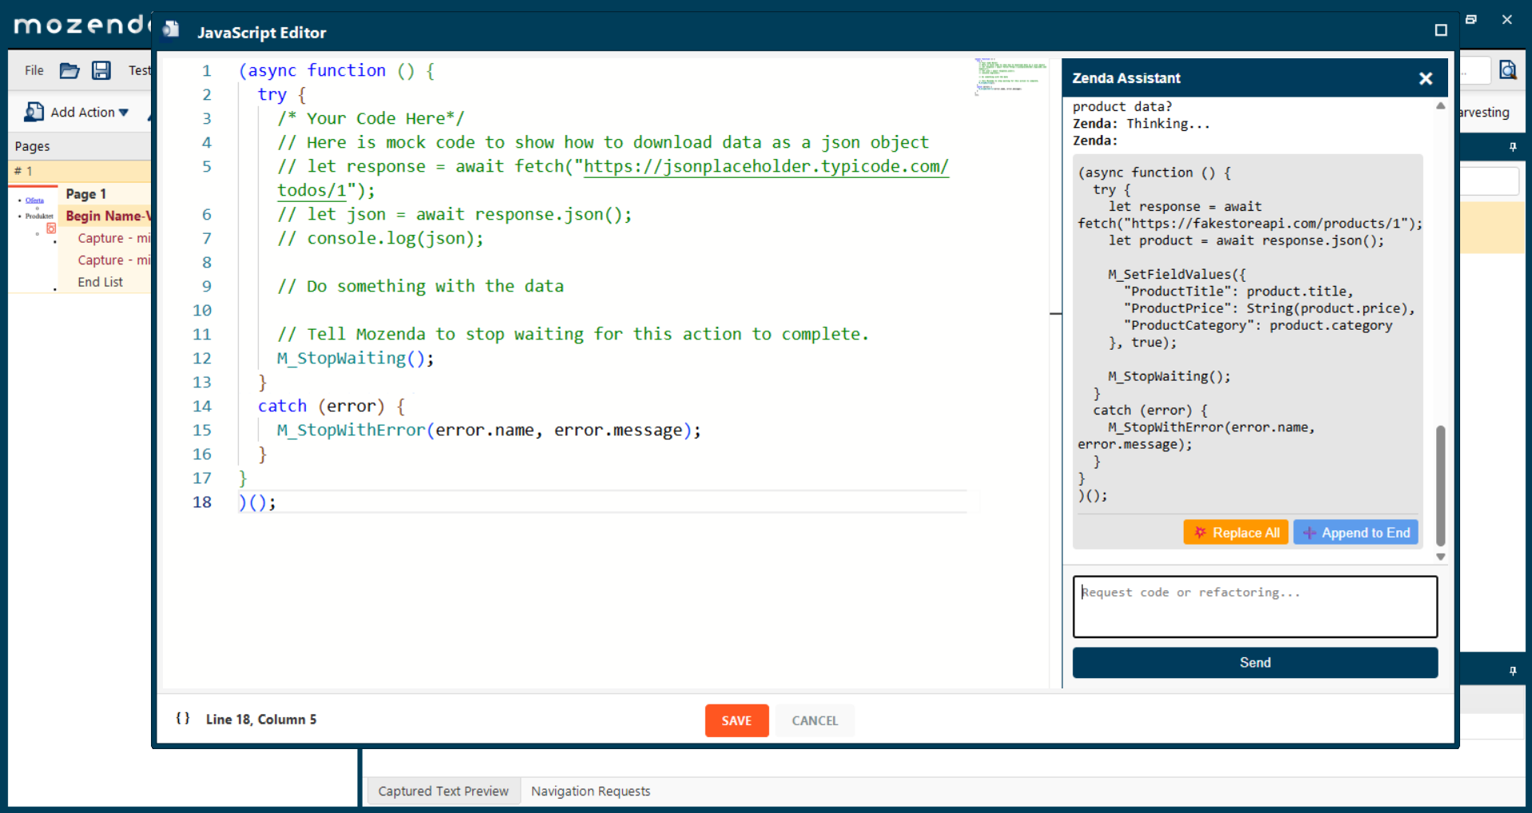Image resolution: width=1532 pixels, height=813 pixels.
Task: Click the JavaScript Editor title icon
Action: pyautogui.click(x=171, y=30)
